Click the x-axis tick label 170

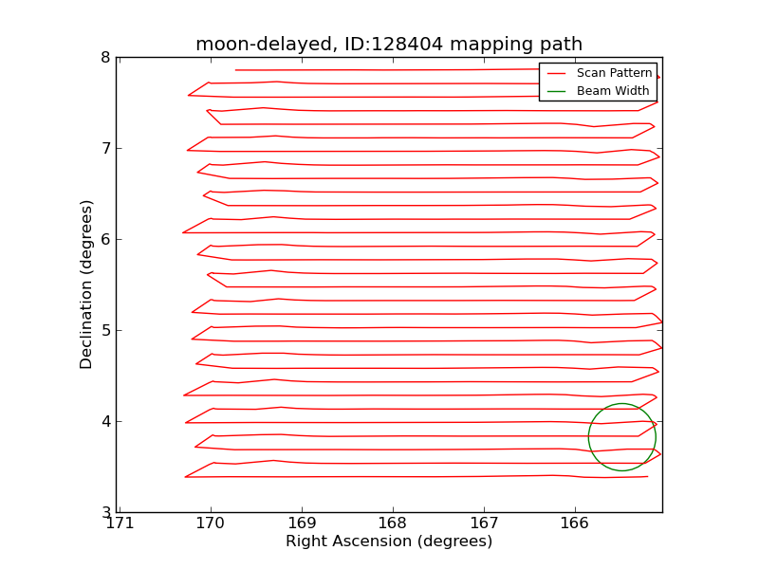click(x=211, y=523)
